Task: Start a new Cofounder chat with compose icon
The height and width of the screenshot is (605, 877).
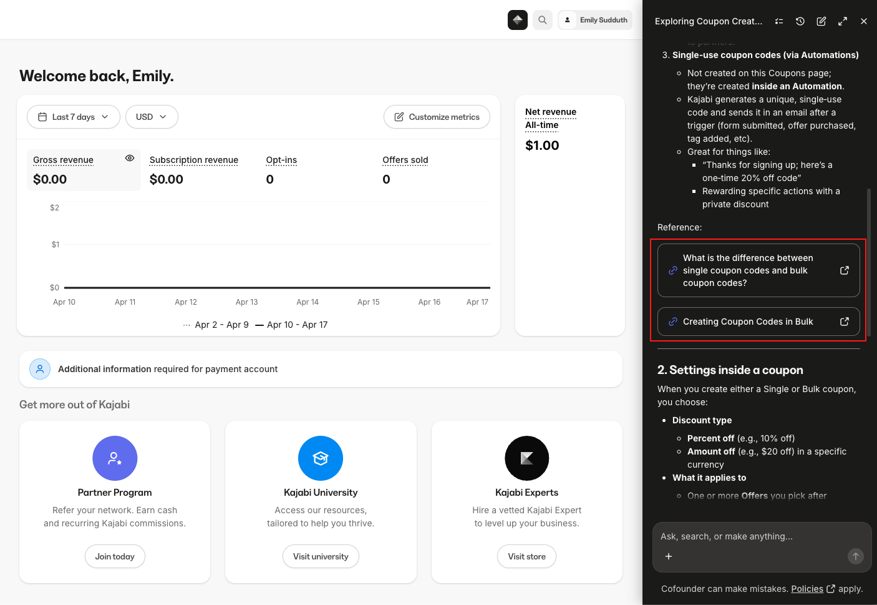Action: (x=821, y=21)
